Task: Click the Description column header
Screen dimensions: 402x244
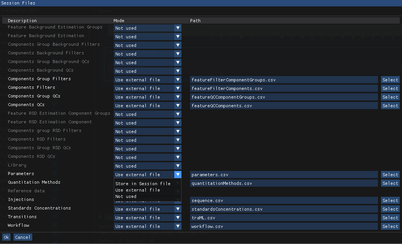Action: point(22,21)
